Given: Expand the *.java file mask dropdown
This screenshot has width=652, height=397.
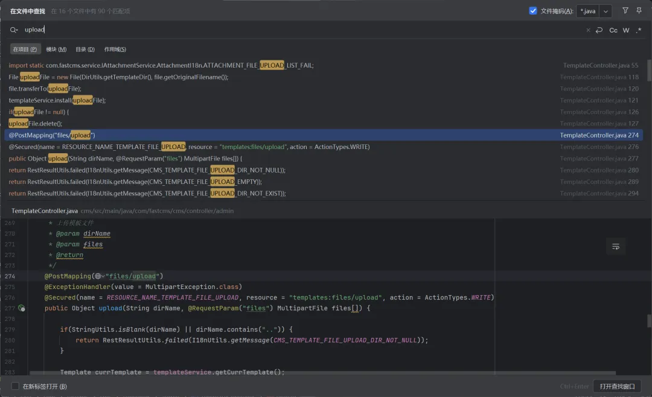Looking at the screenshot, I should [x=606, y=11].
